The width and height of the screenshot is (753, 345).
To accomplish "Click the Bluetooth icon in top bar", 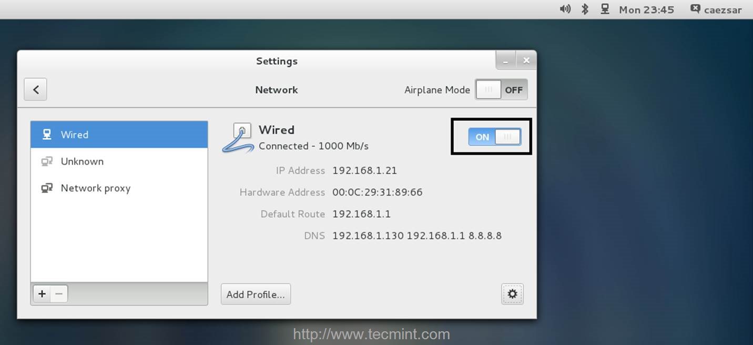I will (585, 9).
